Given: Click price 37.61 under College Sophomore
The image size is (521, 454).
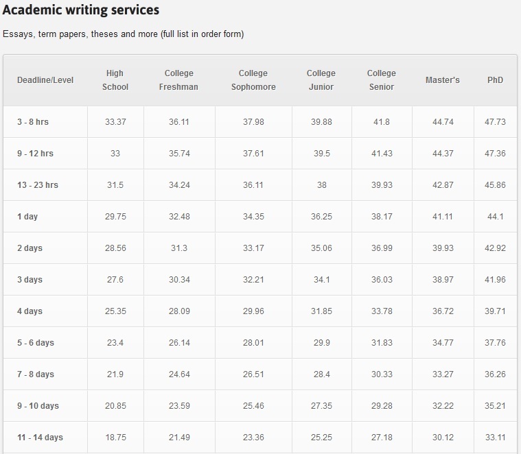Looking at the screenshot, I should [x=253, y=154].
